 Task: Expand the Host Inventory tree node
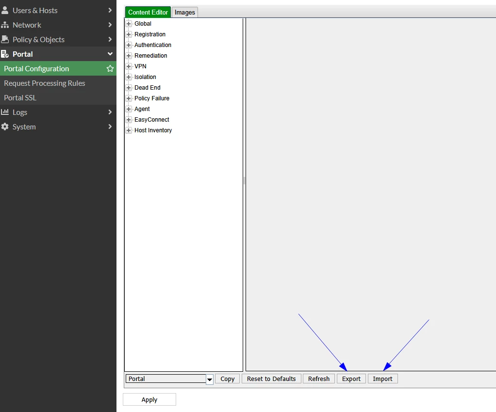pyautogui.click(x=129, y=130)
